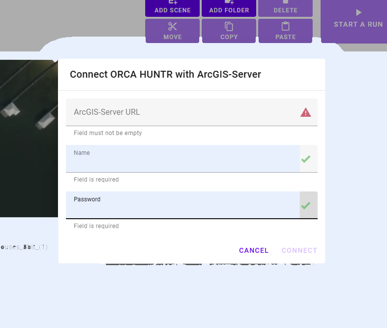Click the Delete button
The height and width of the screenshot is (328, 387).
coord(285,8)
